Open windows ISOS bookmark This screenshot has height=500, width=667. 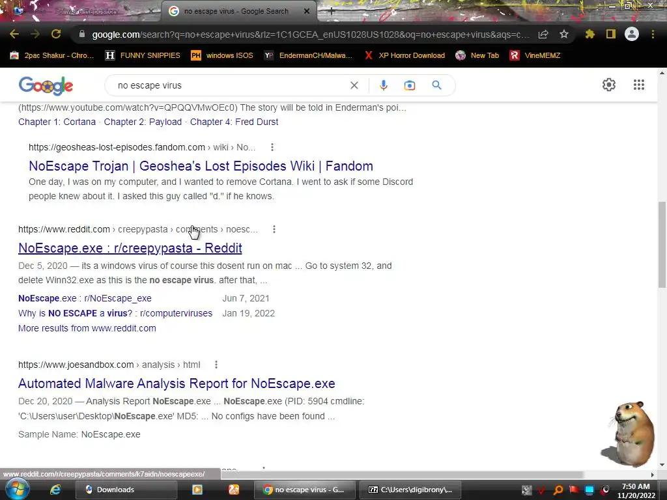tap(222, 55)
